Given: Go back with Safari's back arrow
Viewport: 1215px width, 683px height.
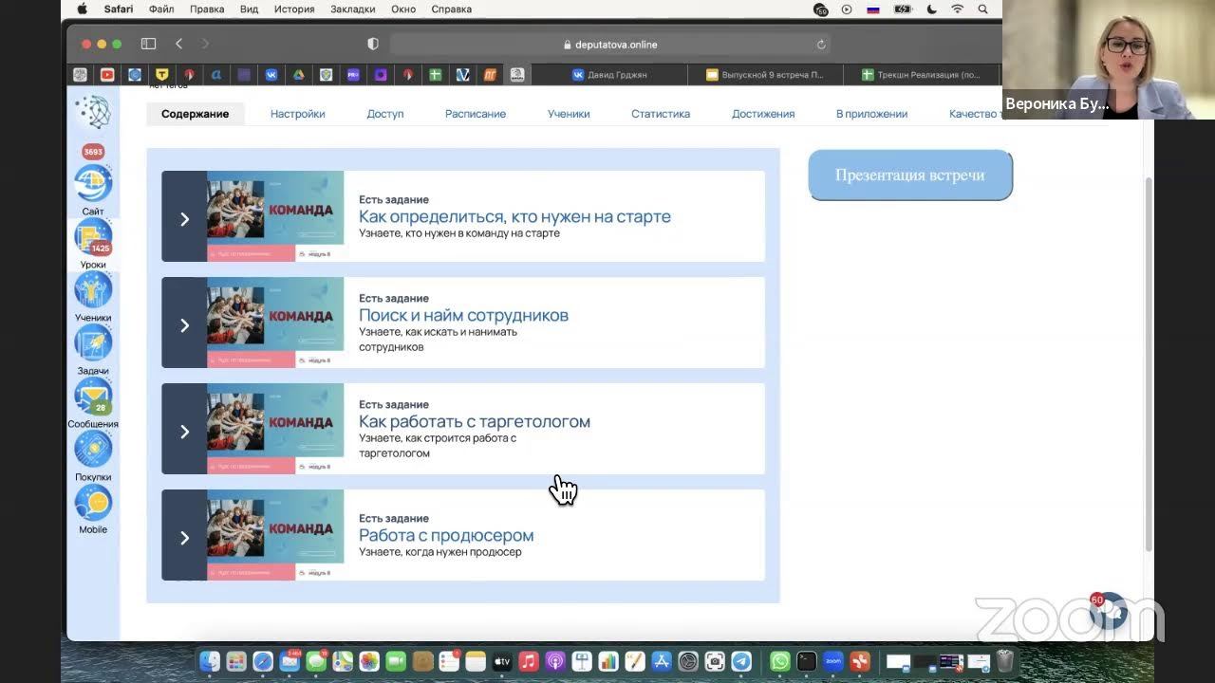Looking at the screenshot, I should coord(178,44).
